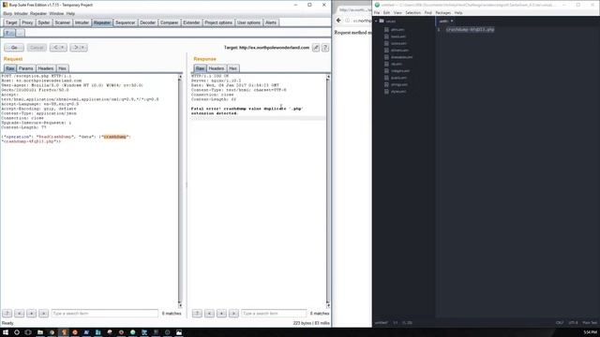Open the first xml file in Atom tree
This screenshot has height=337, width=600.
(397, 29)
